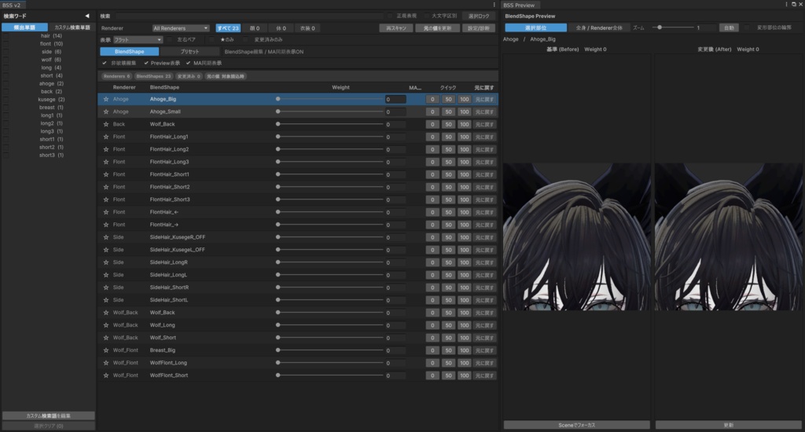This screenshot has height=432, width=805.
Task: Click the 元の値を更新 button
Action: point(437,28)
